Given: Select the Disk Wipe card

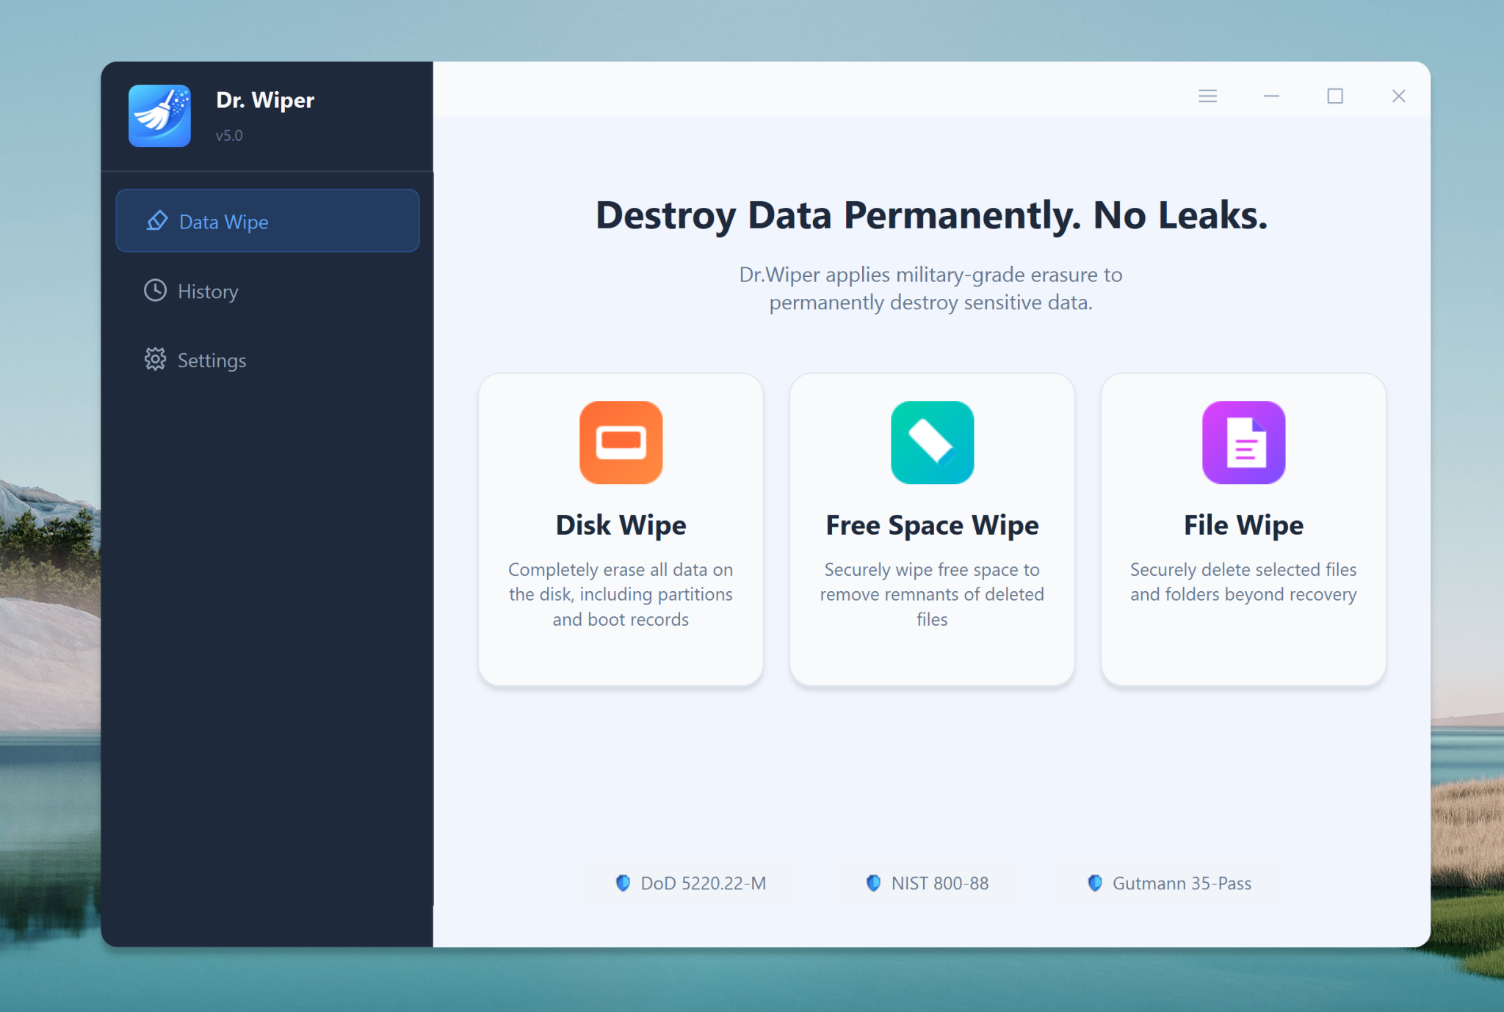Looking at the screenshot, I should [x=621, y=530].
